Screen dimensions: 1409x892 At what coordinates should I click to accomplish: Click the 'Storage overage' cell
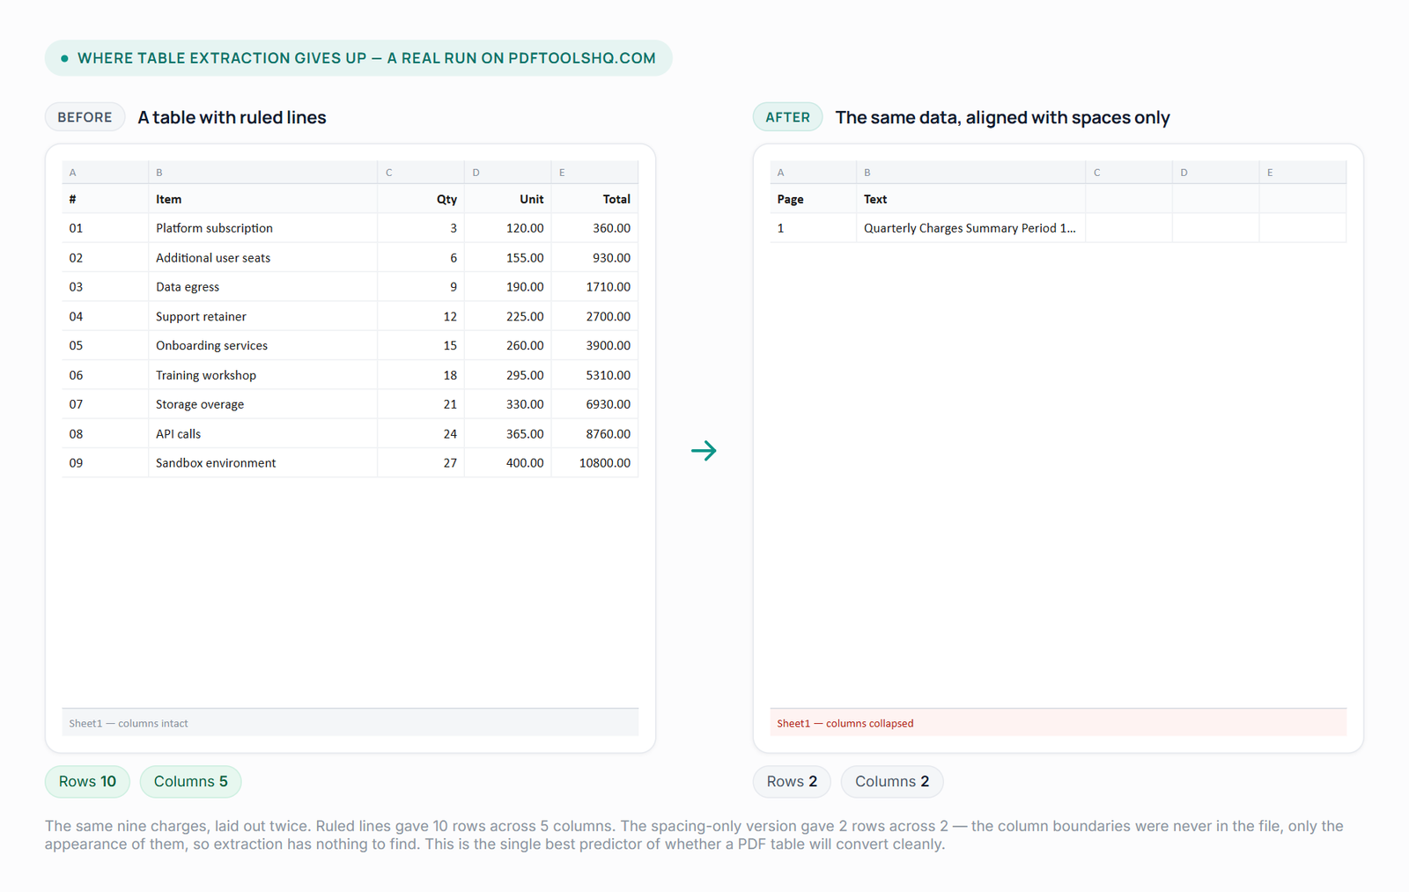click(x=262, y=404)
